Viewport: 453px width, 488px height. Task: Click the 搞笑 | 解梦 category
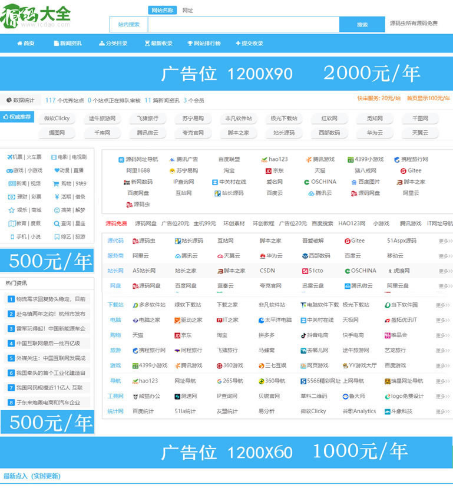[70, 210]
